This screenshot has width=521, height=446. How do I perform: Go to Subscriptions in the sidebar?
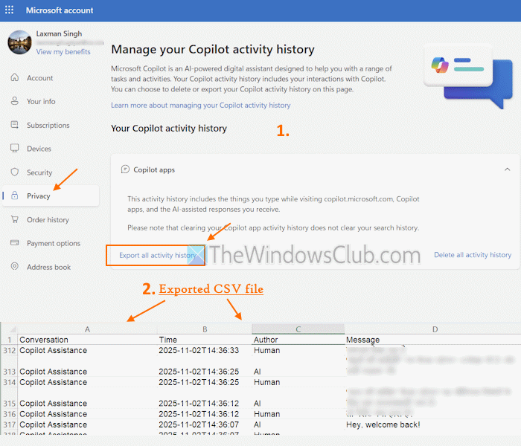48,126
